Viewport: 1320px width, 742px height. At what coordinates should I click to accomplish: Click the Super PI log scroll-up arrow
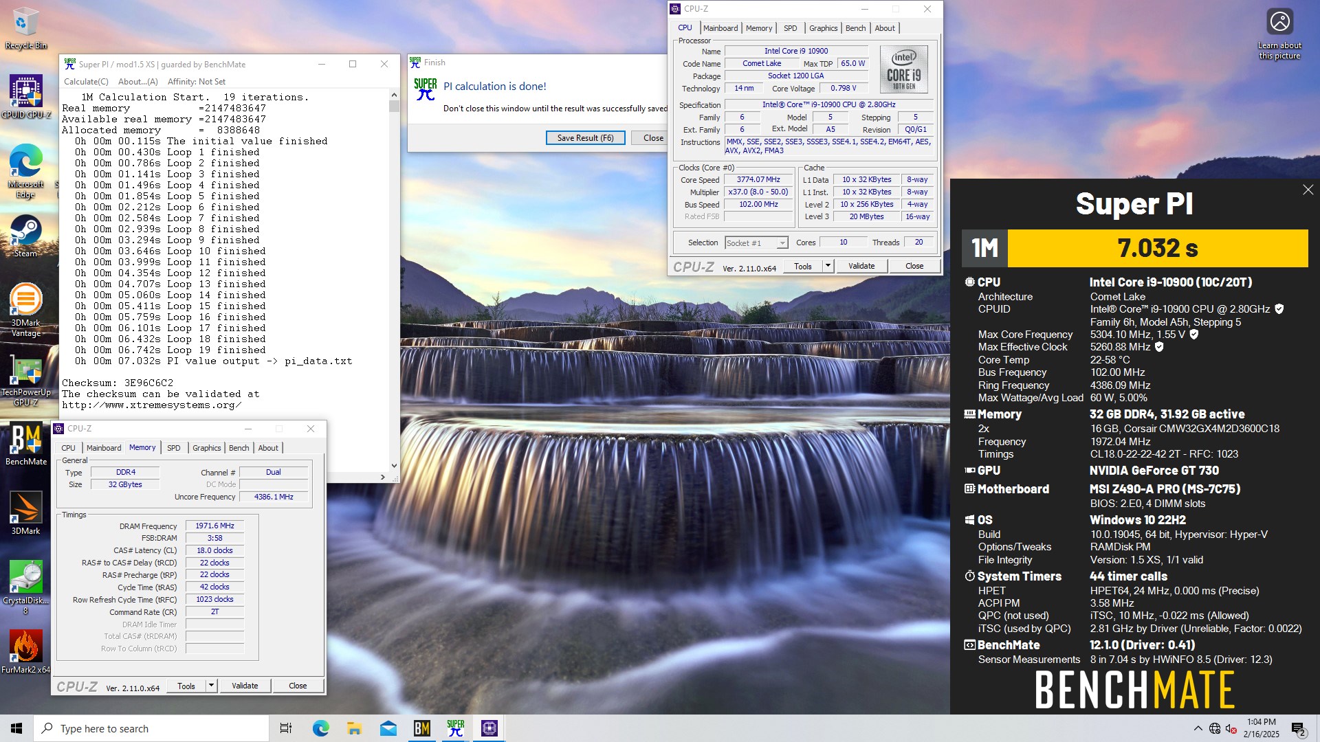pyautogui.click(x=394, y=95)
